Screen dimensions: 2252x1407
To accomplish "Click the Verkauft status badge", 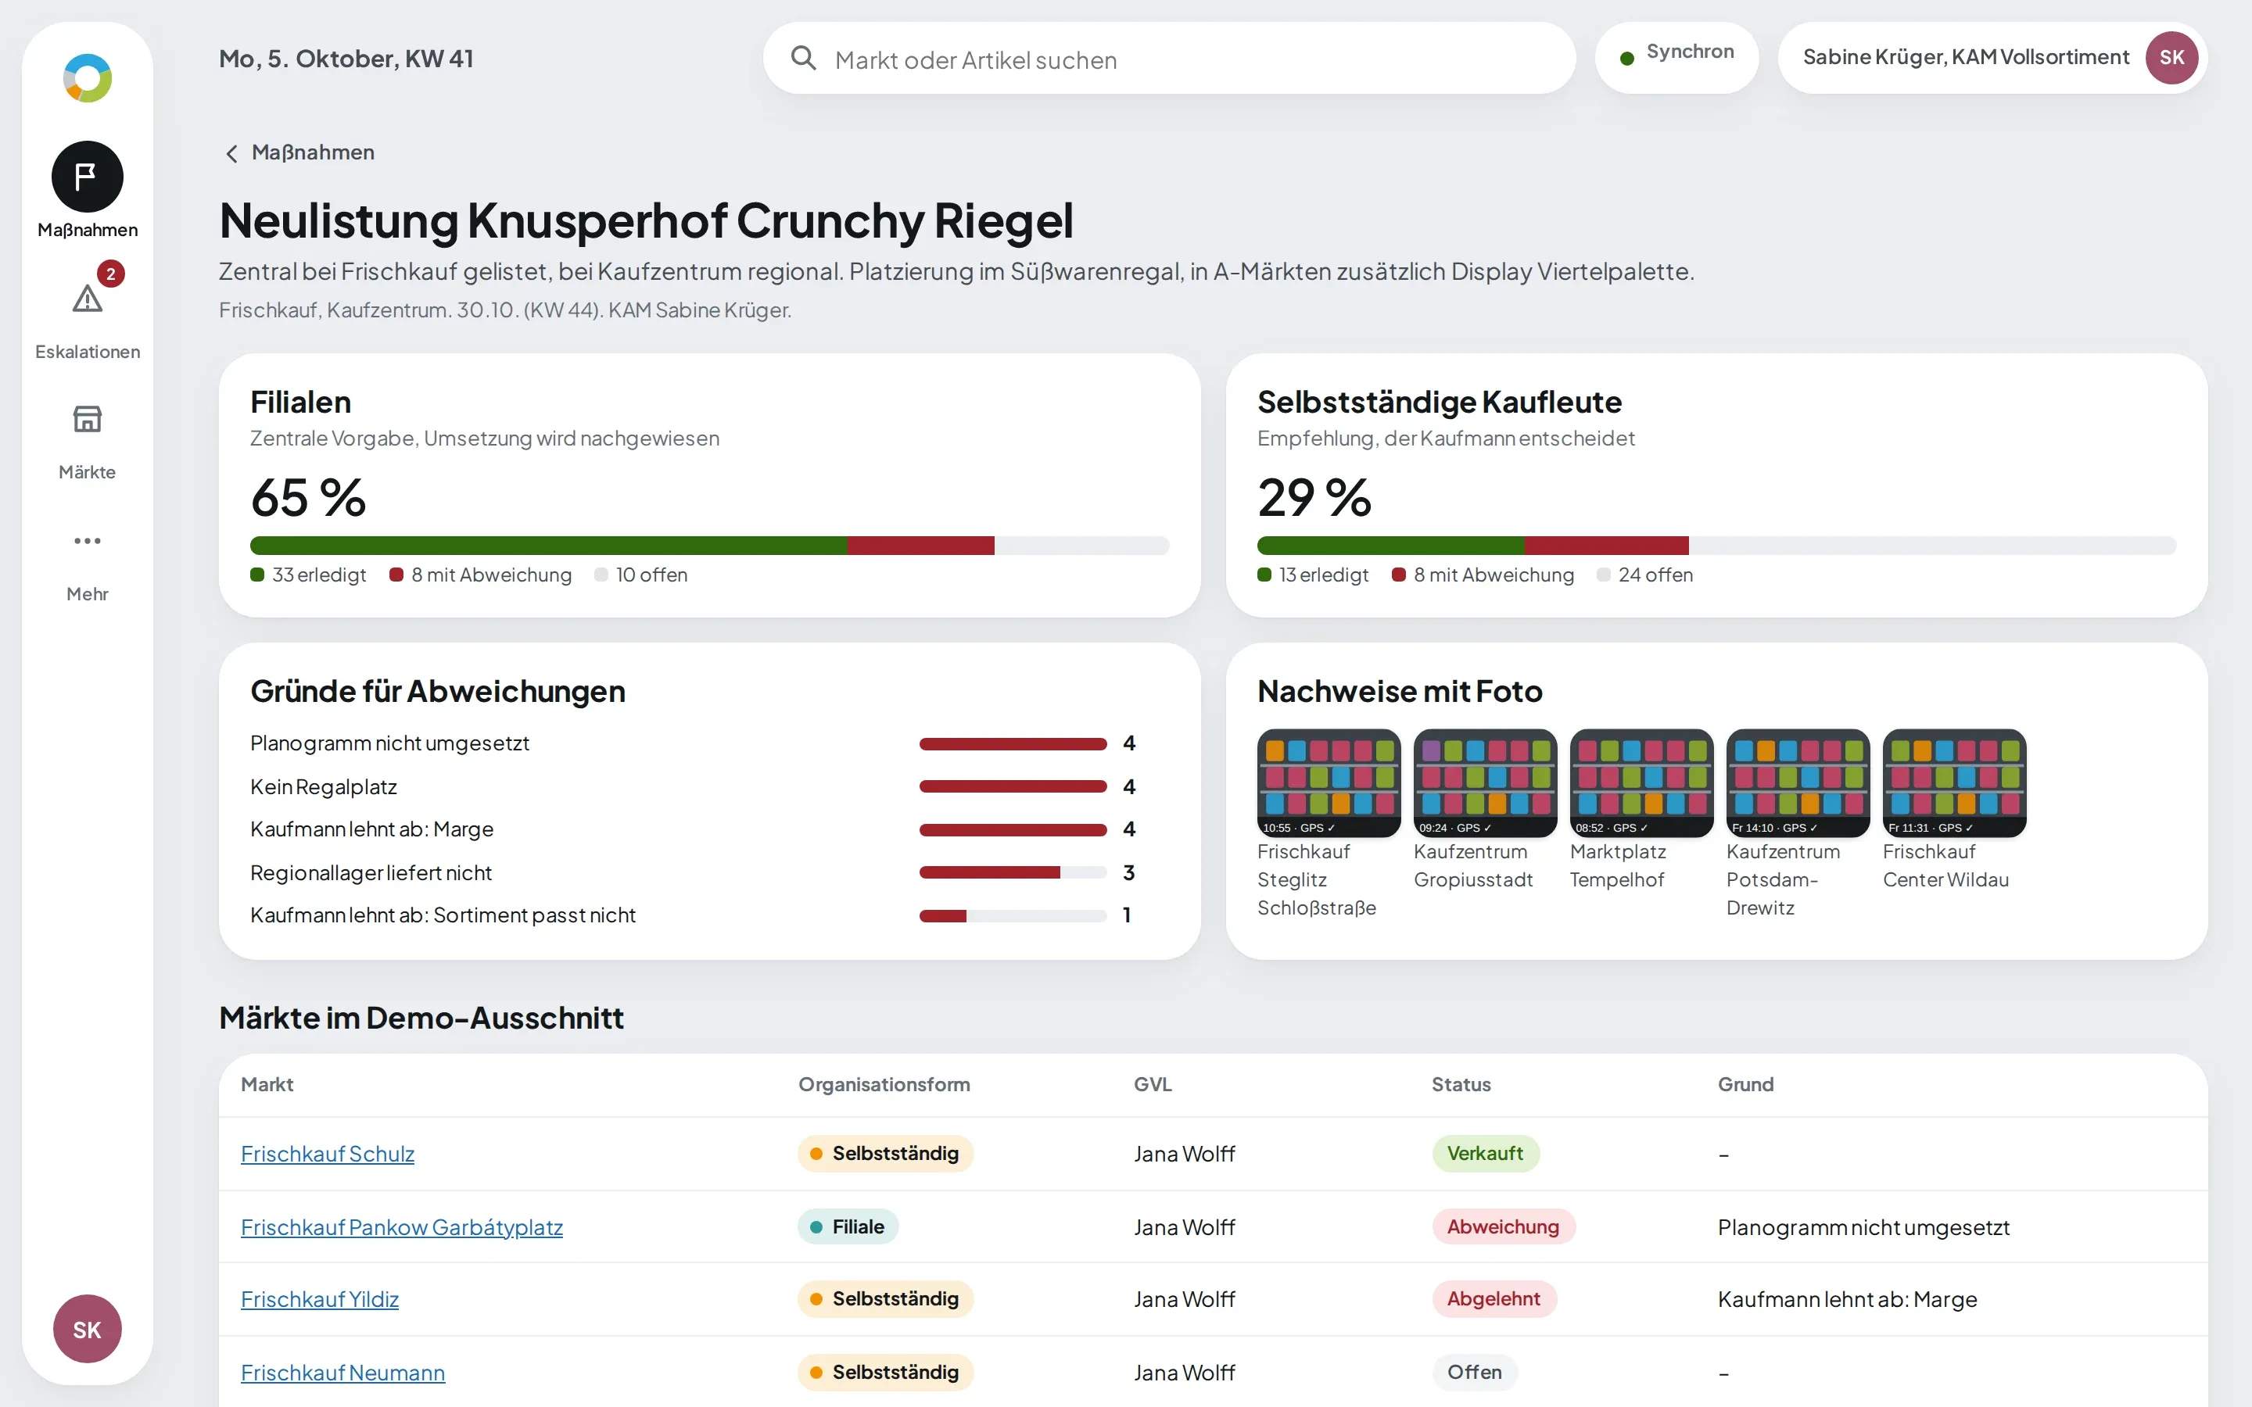I will pyautogui.click(x=1485, y=1154).
